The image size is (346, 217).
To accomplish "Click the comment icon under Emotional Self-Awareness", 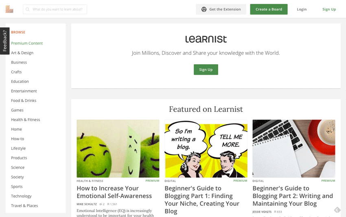I will (101, 204).
